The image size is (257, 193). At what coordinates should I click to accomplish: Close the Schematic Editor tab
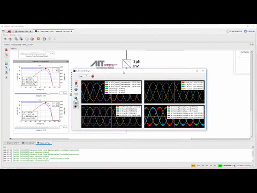point(30,32)
